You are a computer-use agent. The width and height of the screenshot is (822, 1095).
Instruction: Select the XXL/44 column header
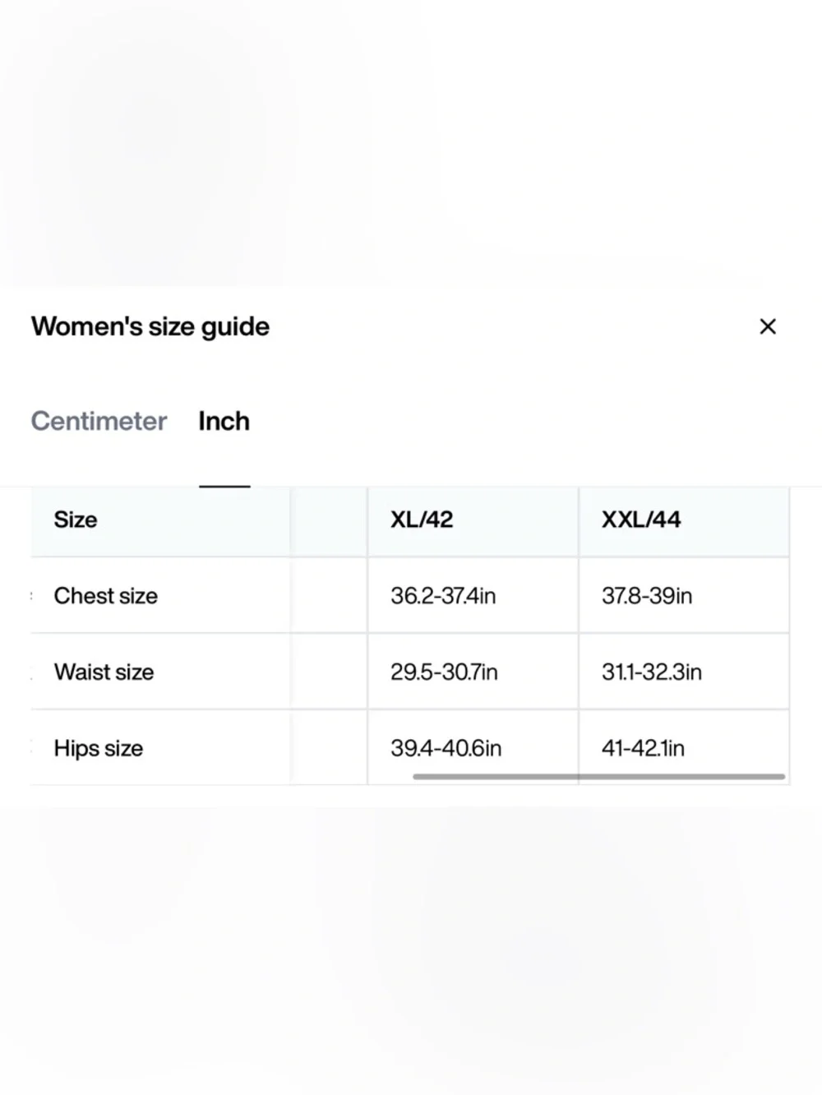click(x=641, y=520)
